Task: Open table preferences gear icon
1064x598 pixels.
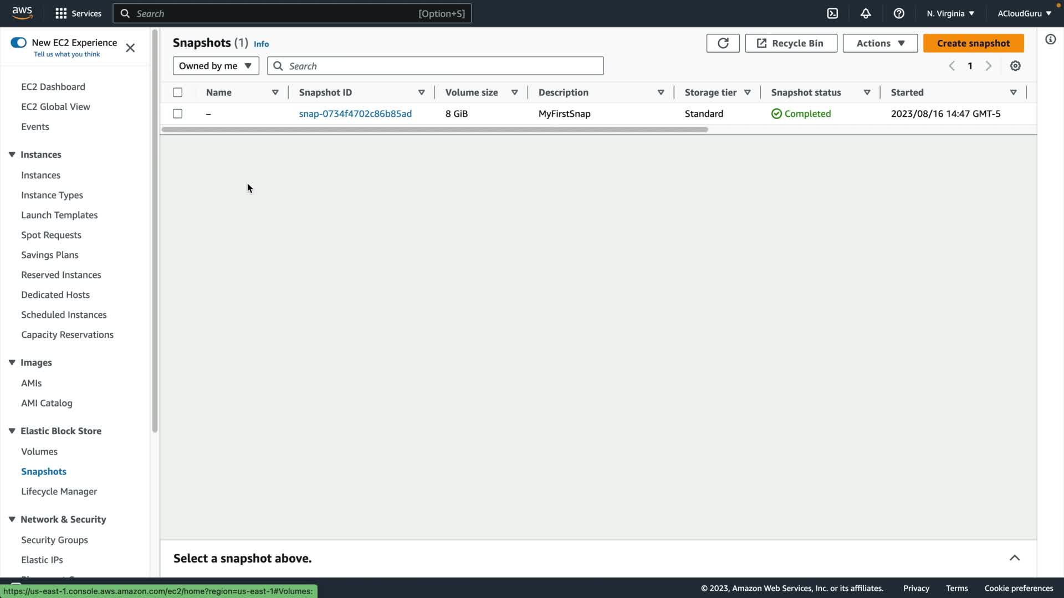Action: pyautogui.click(x=1015, y=66)
